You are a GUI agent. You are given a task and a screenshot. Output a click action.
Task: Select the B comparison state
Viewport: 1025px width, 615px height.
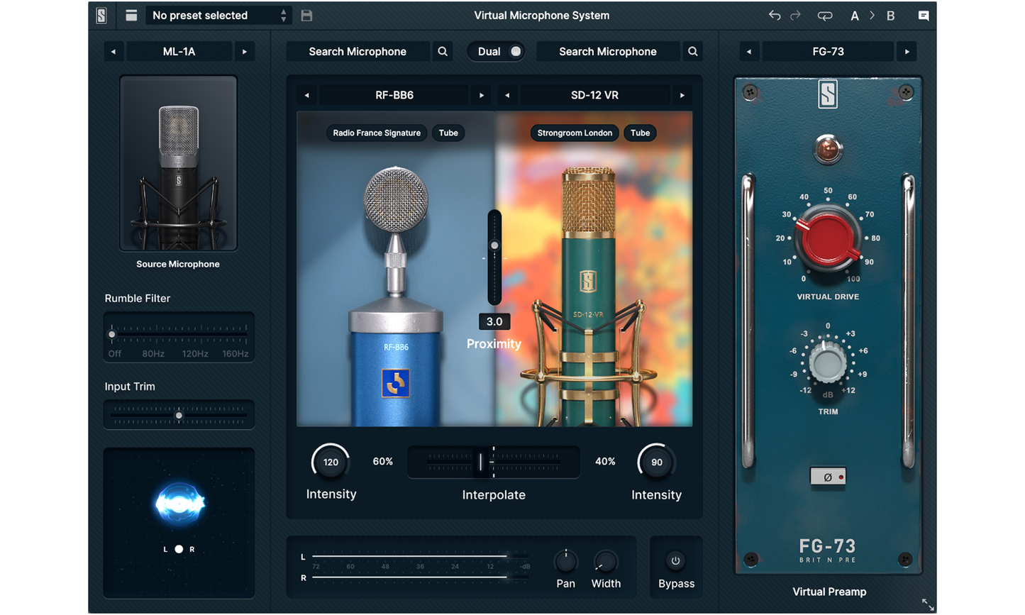(x=891, y=16)
